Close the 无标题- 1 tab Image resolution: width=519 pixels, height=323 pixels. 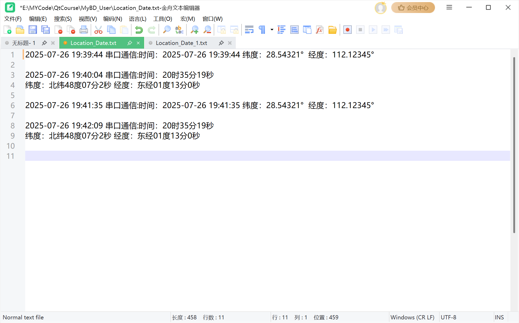pyautogui.click(x=53, y=43)
